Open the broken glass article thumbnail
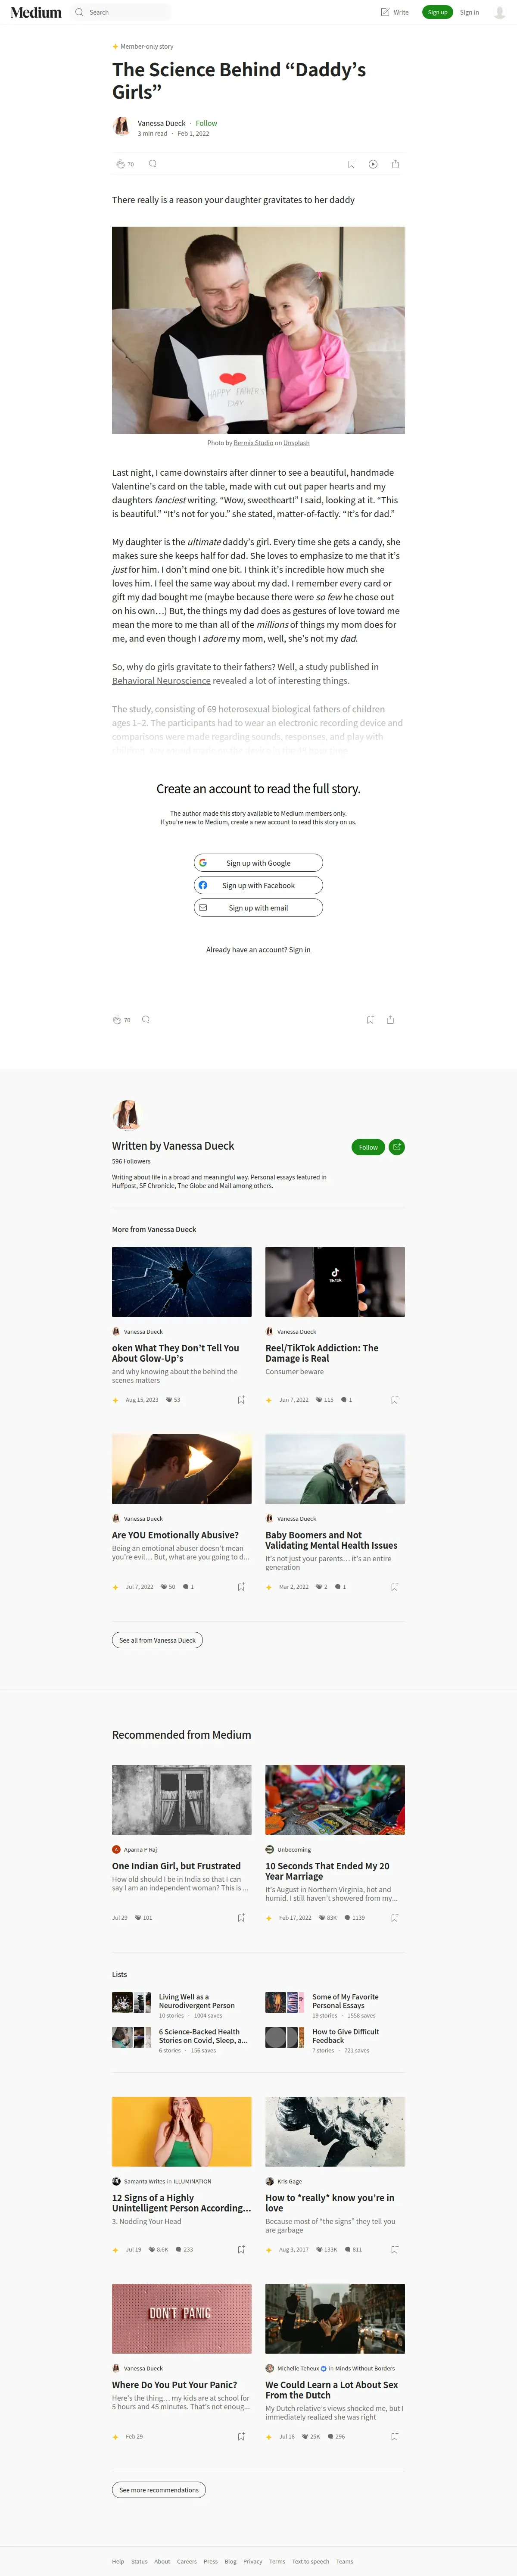The width and height of the screenshot is (517, 2576). 182,1282
